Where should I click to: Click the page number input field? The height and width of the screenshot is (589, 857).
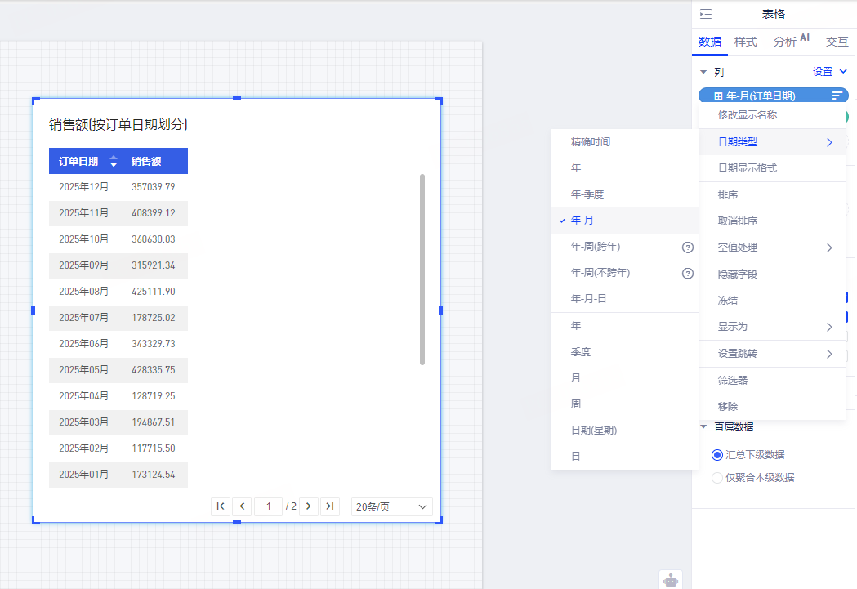click(268, 506)
